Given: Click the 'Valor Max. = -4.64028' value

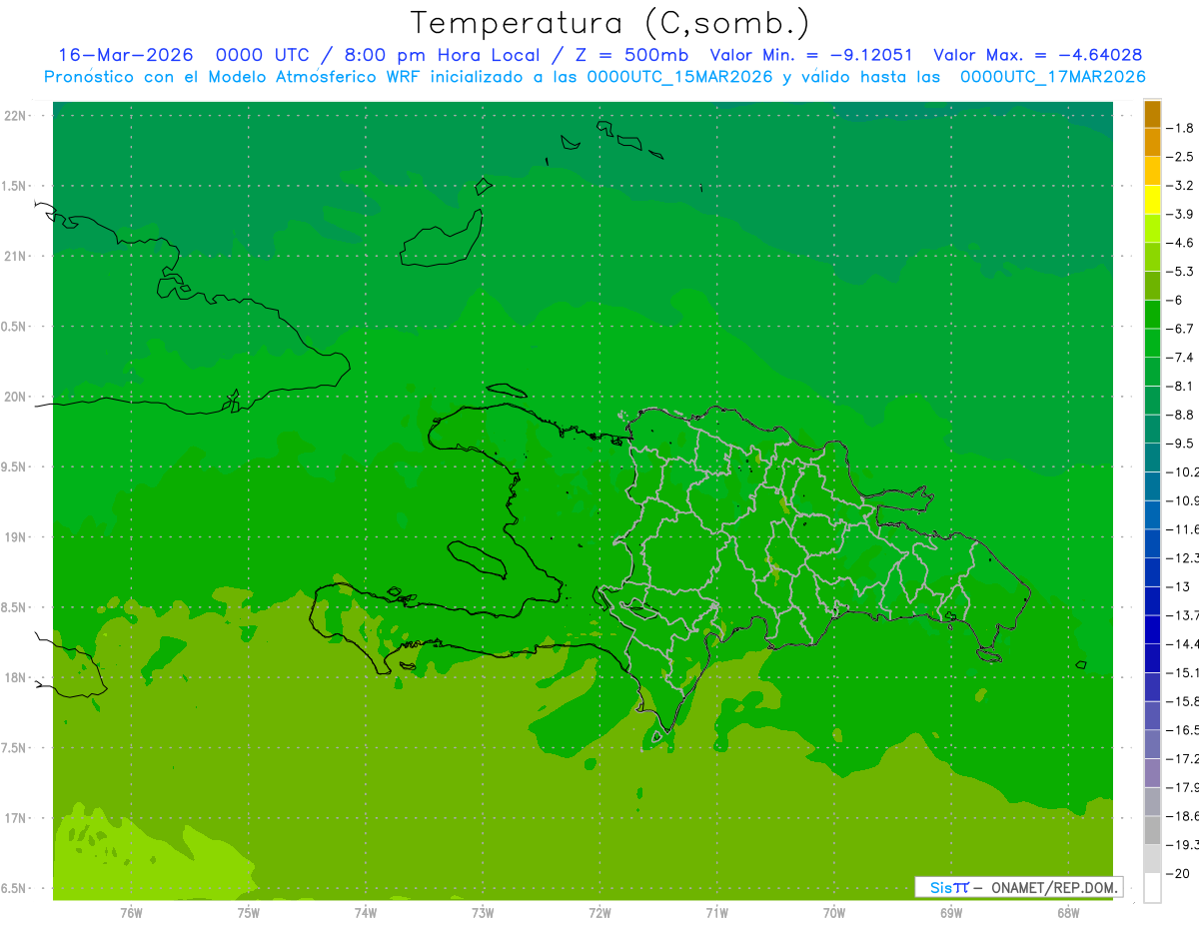Looking at the screenshot, I should point(1037,55).
